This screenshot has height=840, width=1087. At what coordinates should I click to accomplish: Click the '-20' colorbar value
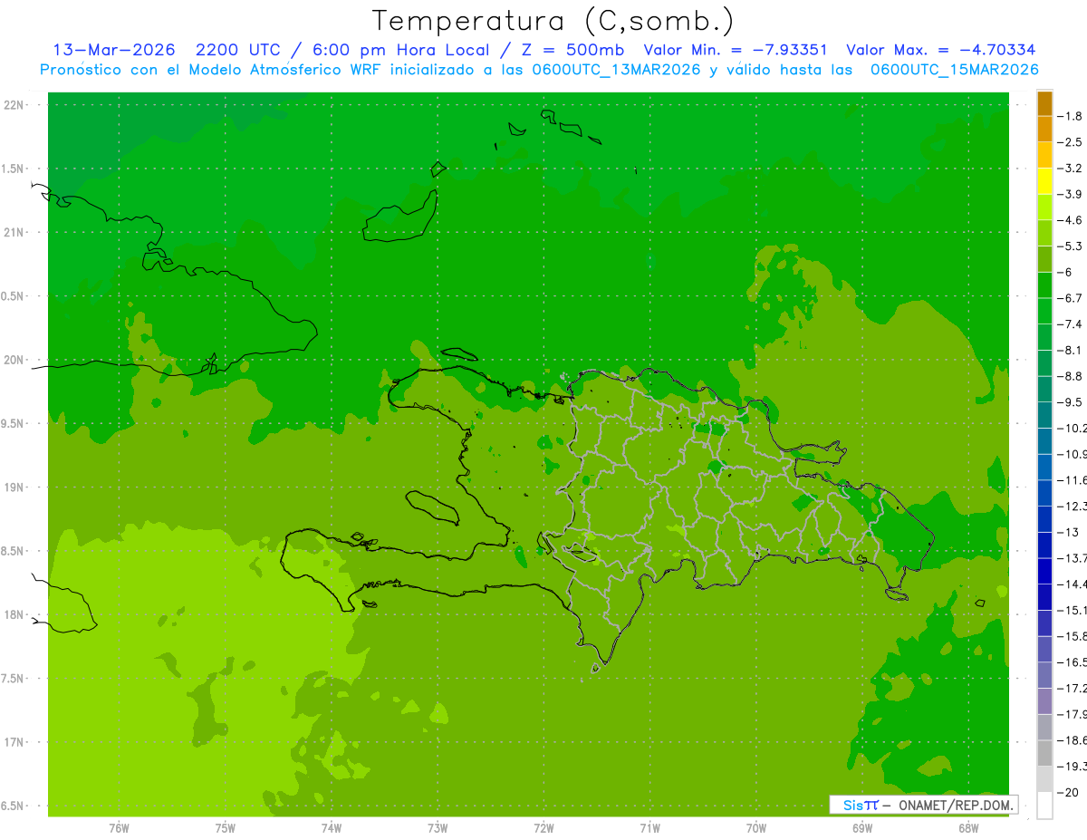[x=1069, y=793]
